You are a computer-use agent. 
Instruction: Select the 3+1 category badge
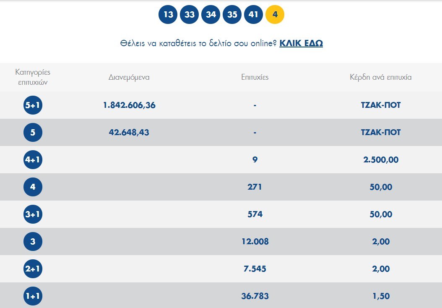[x=33, y=214]
